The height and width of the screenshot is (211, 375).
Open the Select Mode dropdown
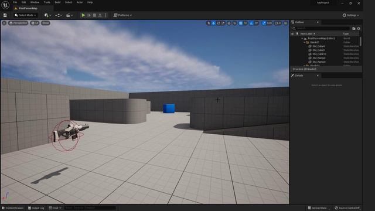(x=25, y=15)
